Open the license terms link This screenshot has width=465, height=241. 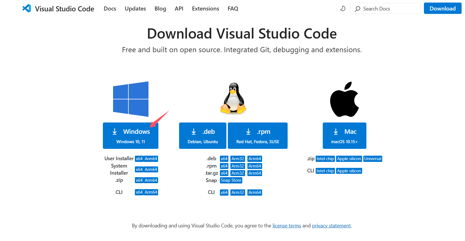coord(287,226)
